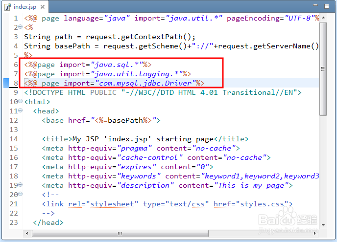Viewport: 337px width, 242px height.
Task: Click on "keywords" attribute value
Action: pyautogui.click(x=139, y=176)
